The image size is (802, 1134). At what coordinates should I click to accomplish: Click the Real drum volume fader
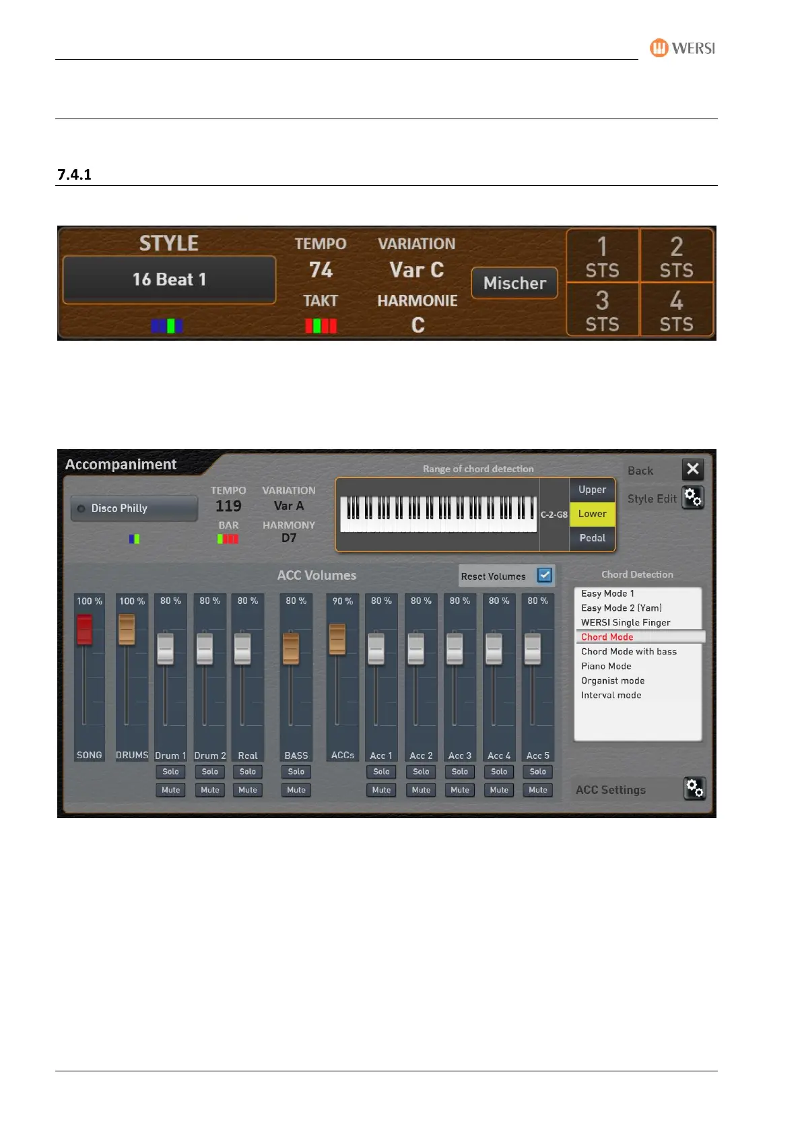(242, 648)
